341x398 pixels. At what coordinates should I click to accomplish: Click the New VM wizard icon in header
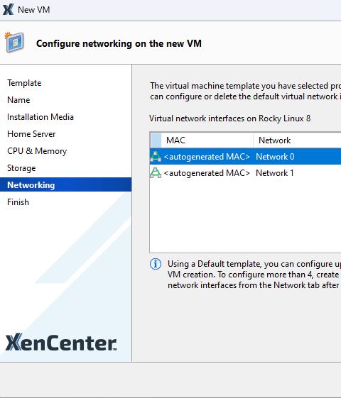[x=14, y=43]
